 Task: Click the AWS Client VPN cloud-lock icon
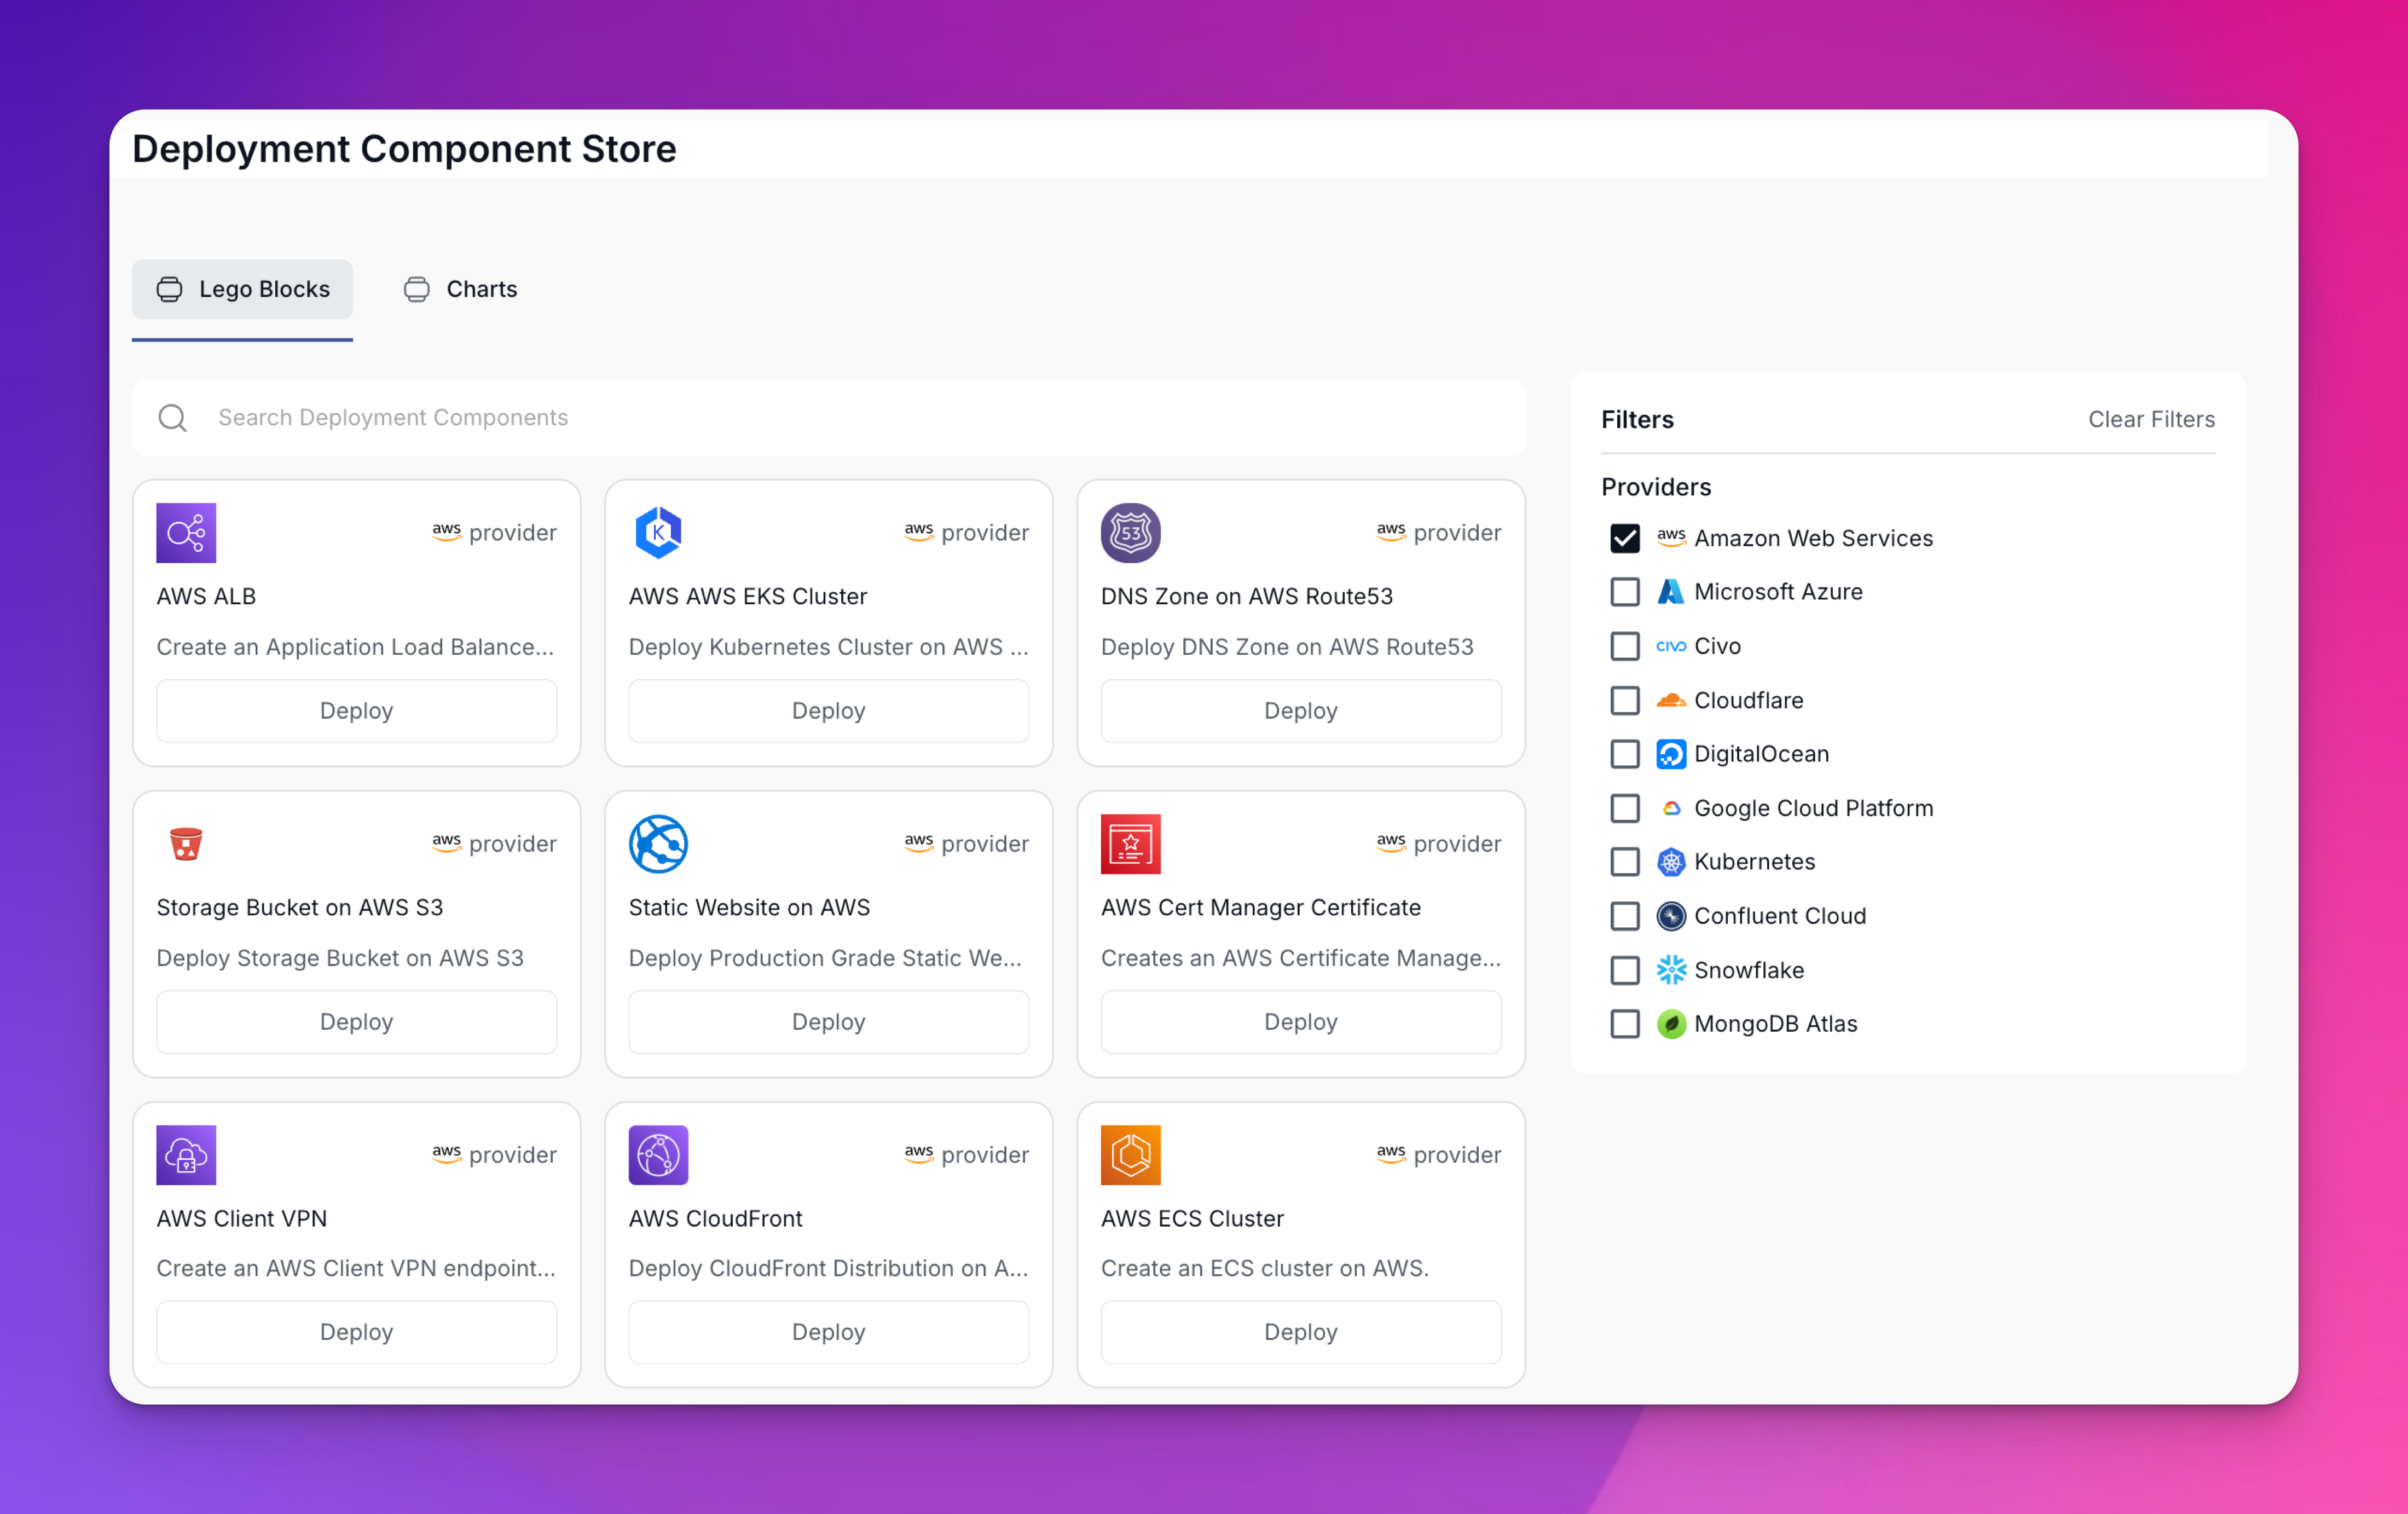pos(186,1155)
